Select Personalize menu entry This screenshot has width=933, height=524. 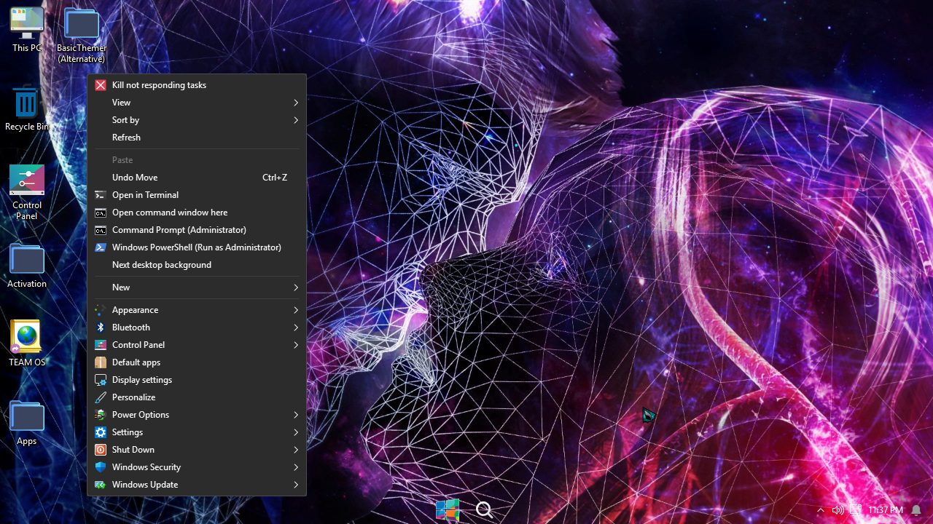tap(197, 397)
